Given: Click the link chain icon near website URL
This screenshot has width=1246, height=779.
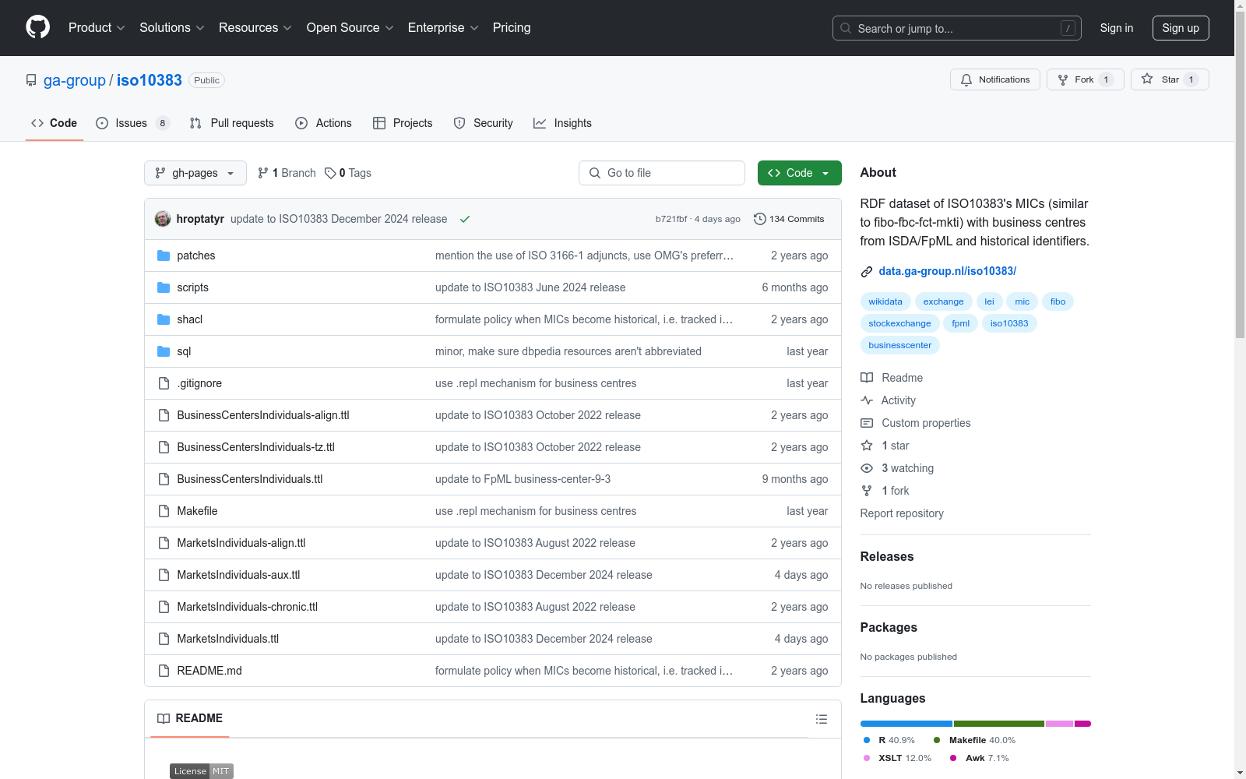Looking at the screenshot, I should 867,272.
